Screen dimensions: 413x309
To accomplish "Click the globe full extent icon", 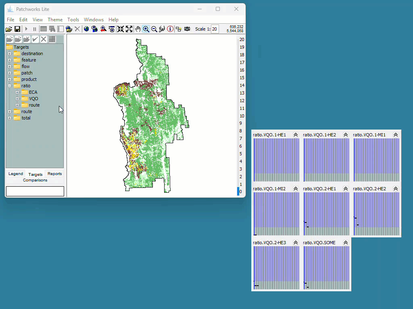I will tap(86, 29).
